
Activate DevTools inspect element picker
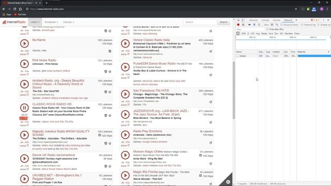[238, 20]
